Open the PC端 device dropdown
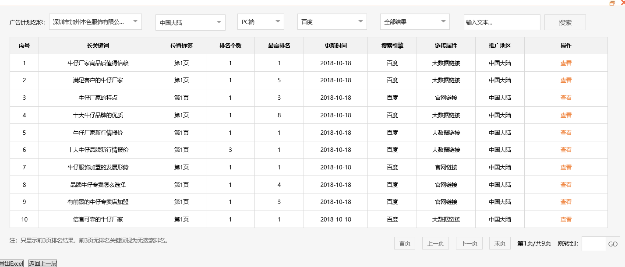 point(260,21)
